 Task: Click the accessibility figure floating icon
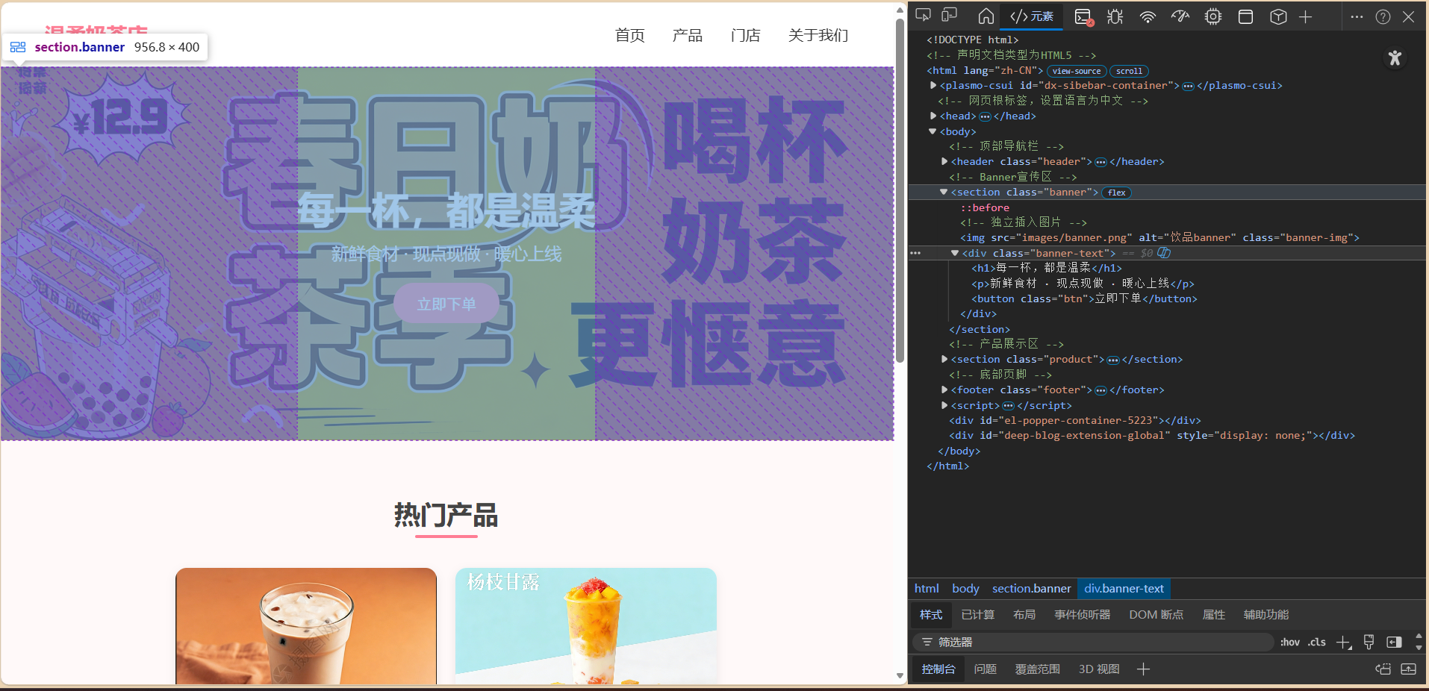click(1395, 57)
